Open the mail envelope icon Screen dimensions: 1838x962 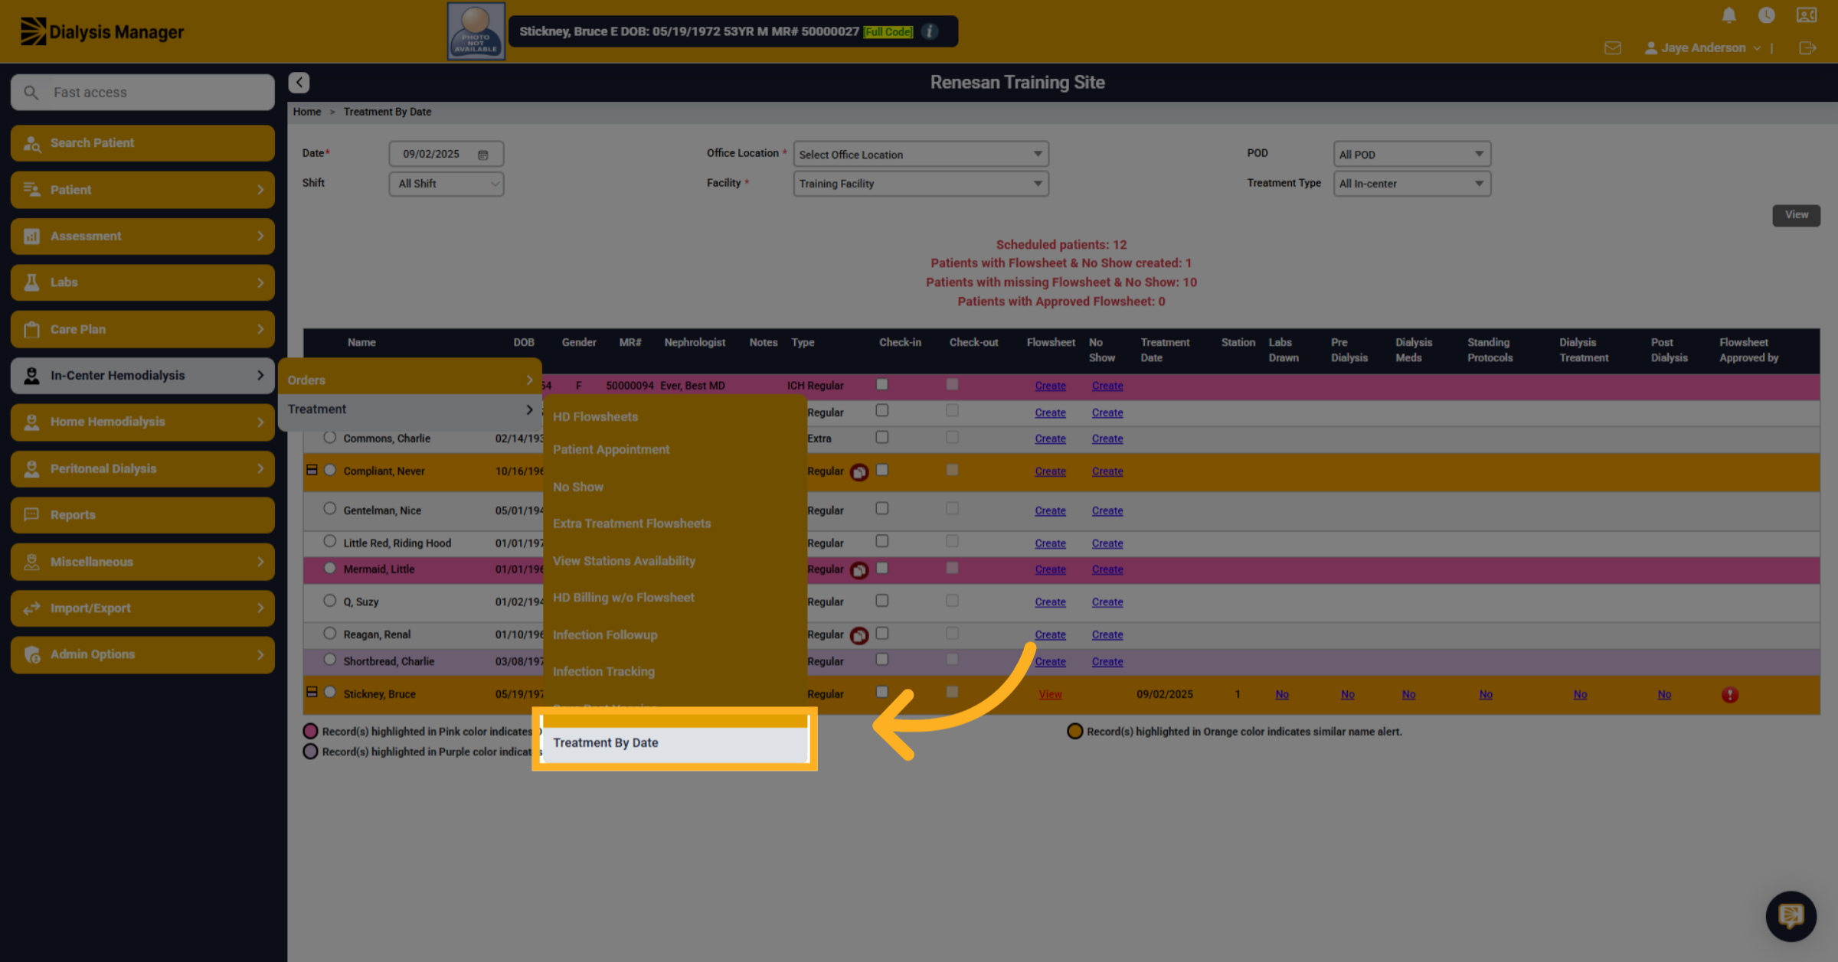click(x=1613, y=48)
